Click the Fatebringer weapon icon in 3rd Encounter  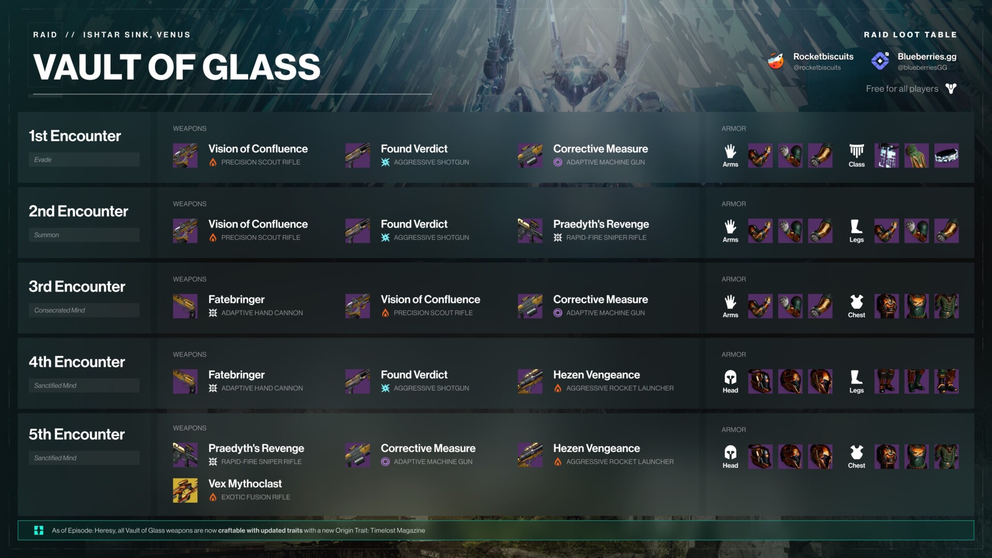185,306
